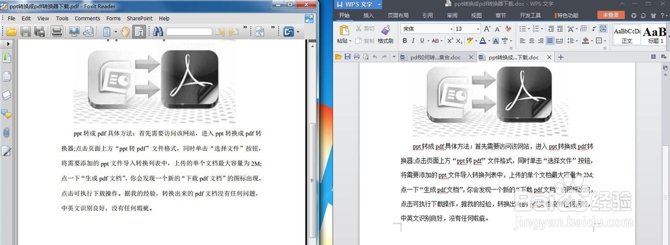Add a new document tab in WPS
Screen dimensions: 670x245
561,57
